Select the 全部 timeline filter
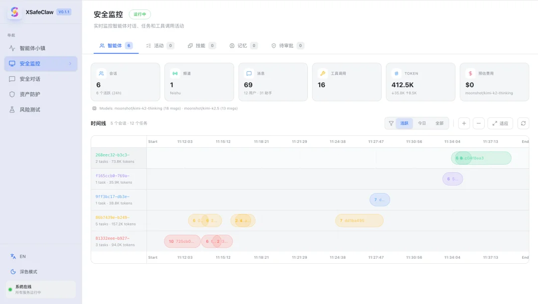The height and width of the screenshot is (304, 538). coord(439,123)
